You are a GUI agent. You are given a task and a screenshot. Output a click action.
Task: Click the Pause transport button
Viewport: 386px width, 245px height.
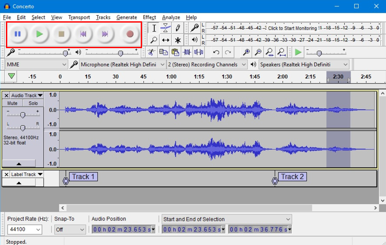(x=17, y=34)
